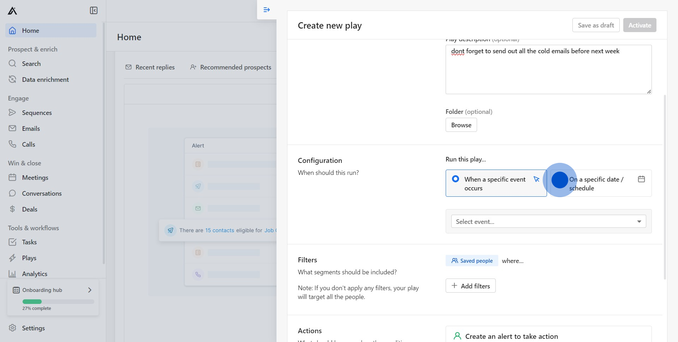Switch to Recent replies tab
This screenshot has height=342, width=678.
pyautogui.click(x=150, y=67)
